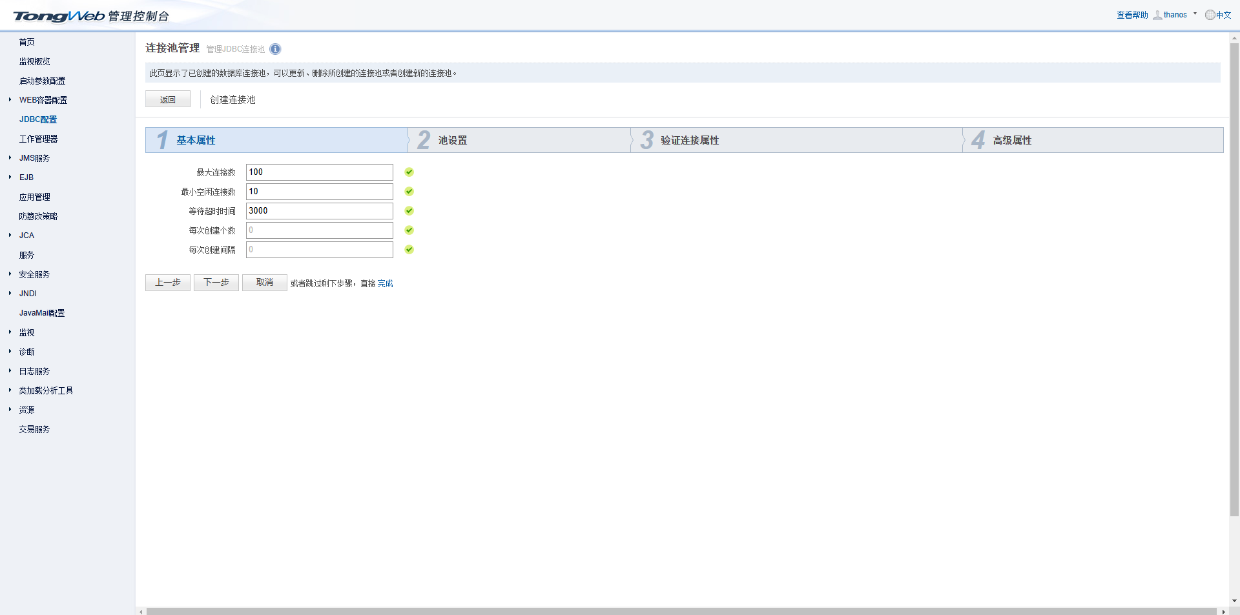Focus the 每次创建间隔 input field
Image resolution: width=1240 pixels, height=615 pixels.
[x=320, y=250]
